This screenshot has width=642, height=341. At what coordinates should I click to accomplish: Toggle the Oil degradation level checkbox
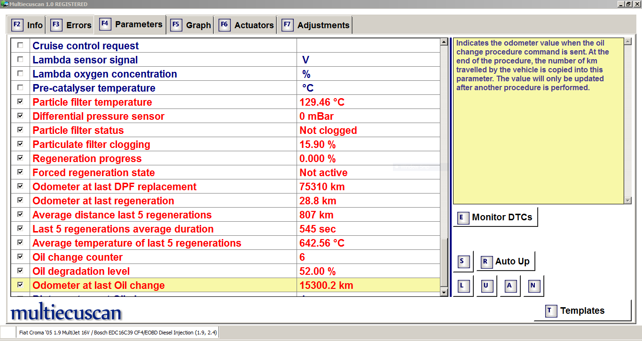[x=20, y=271]
